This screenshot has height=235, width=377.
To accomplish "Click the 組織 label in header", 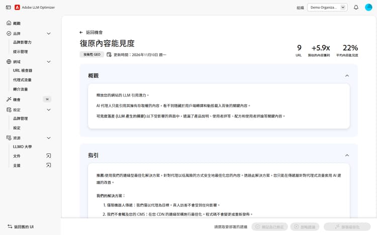I will pos(300,8).
